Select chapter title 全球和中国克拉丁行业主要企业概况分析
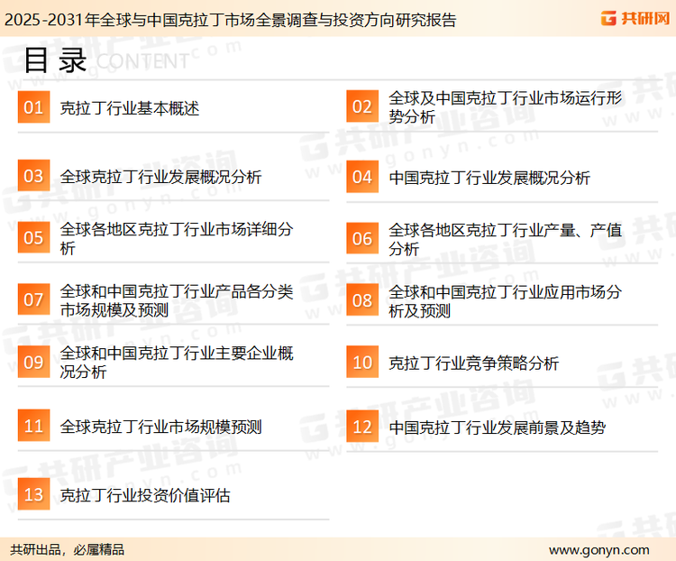Image resolution: width=676 pixels, height=561 pixels. (177, 363)
